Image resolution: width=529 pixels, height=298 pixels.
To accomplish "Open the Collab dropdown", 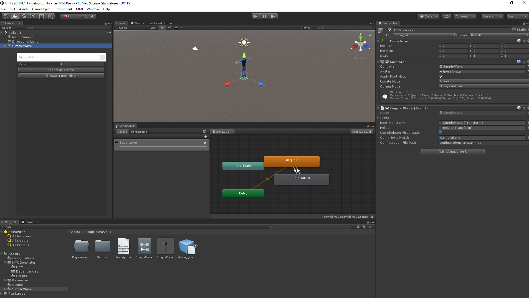I will click(429, 16).
